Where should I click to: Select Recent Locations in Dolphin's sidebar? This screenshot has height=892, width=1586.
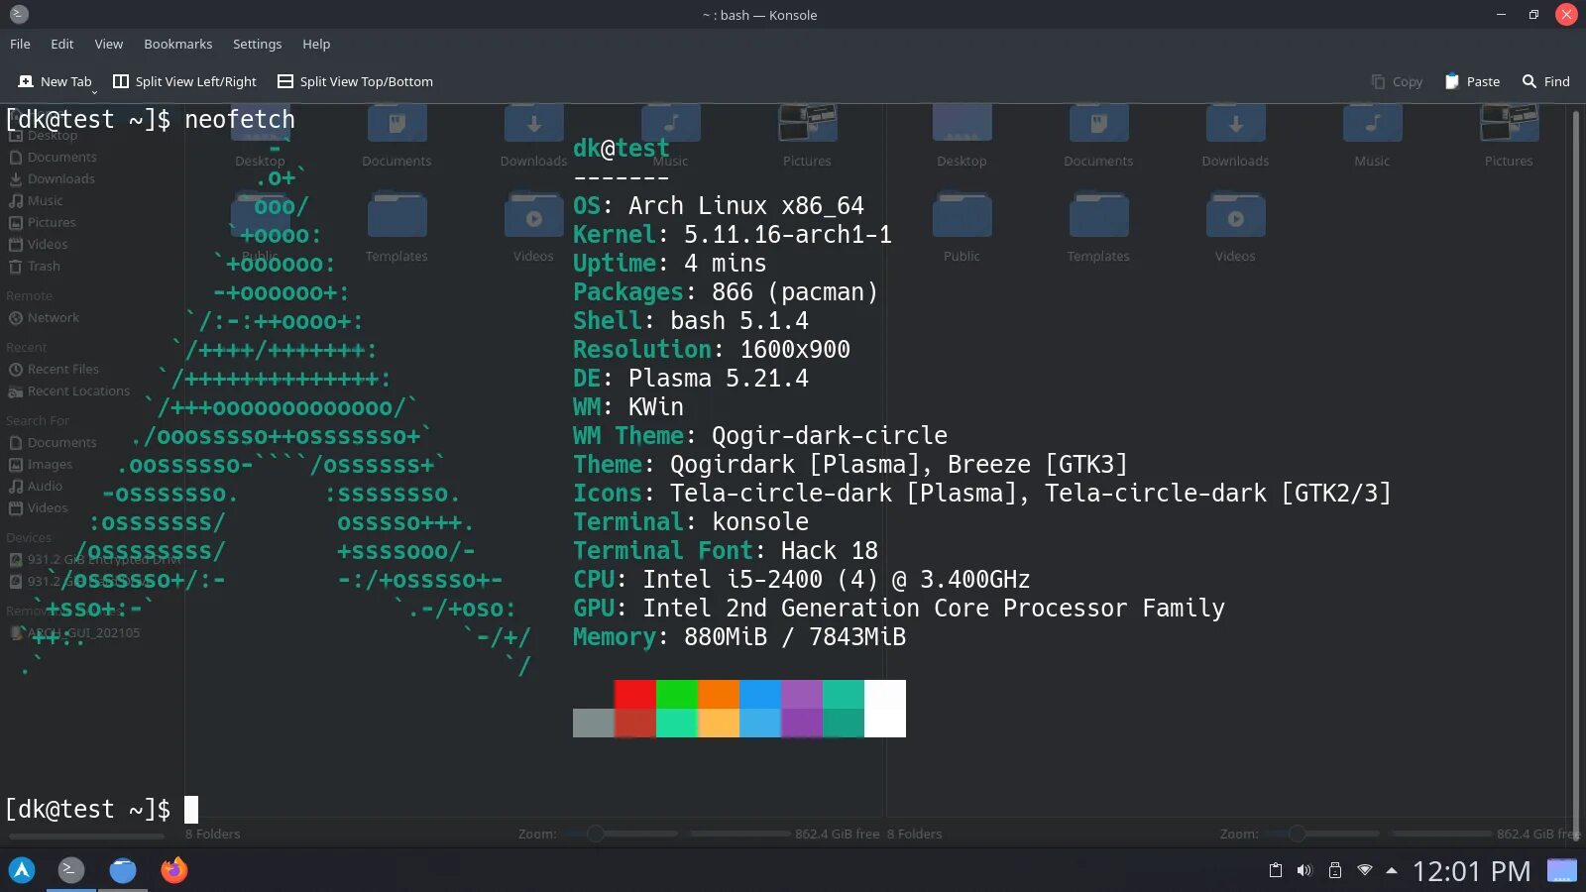point(69,390)
